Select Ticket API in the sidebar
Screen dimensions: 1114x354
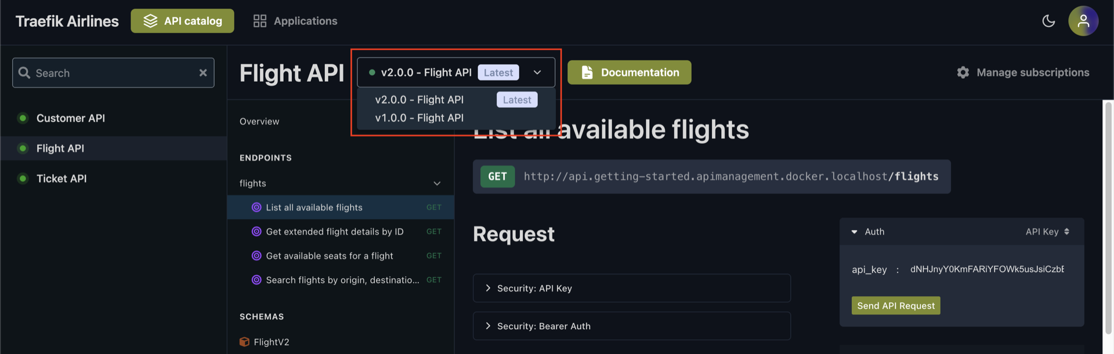pos(114,178)
